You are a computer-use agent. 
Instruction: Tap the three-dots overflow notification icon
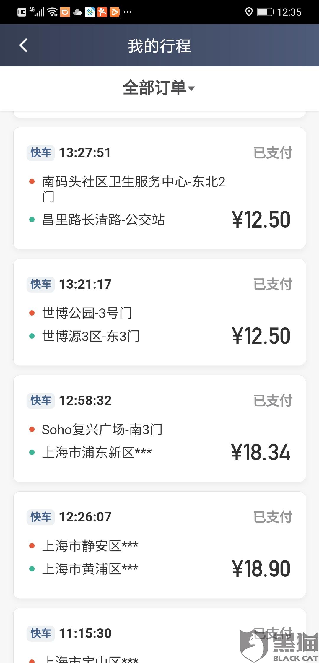click(127, 12)
